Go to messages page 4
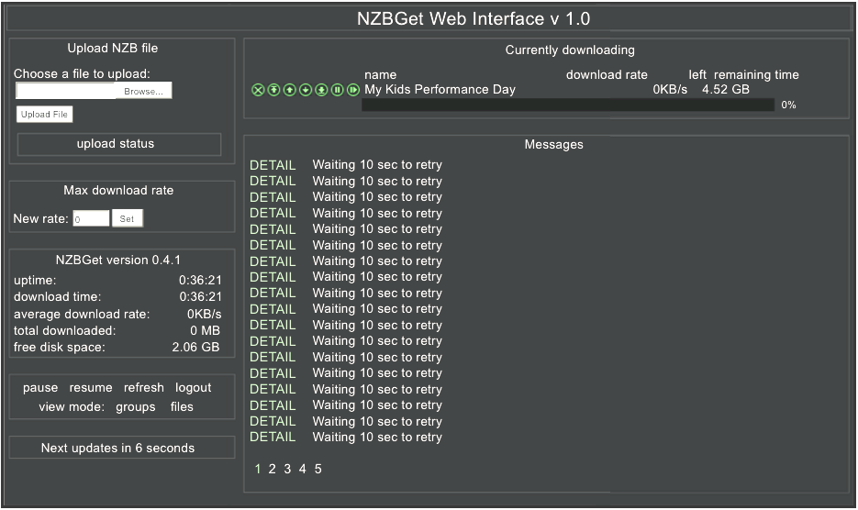 pos(302,469)
